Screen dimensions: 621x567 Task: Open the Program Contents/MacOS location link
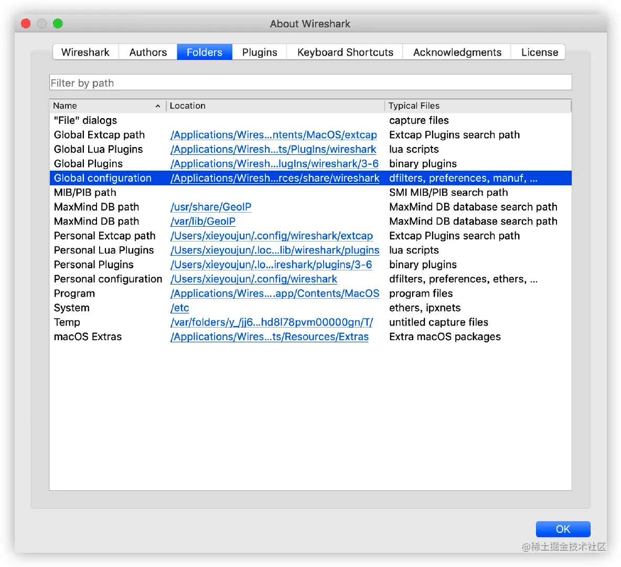[x=275, y=293]
